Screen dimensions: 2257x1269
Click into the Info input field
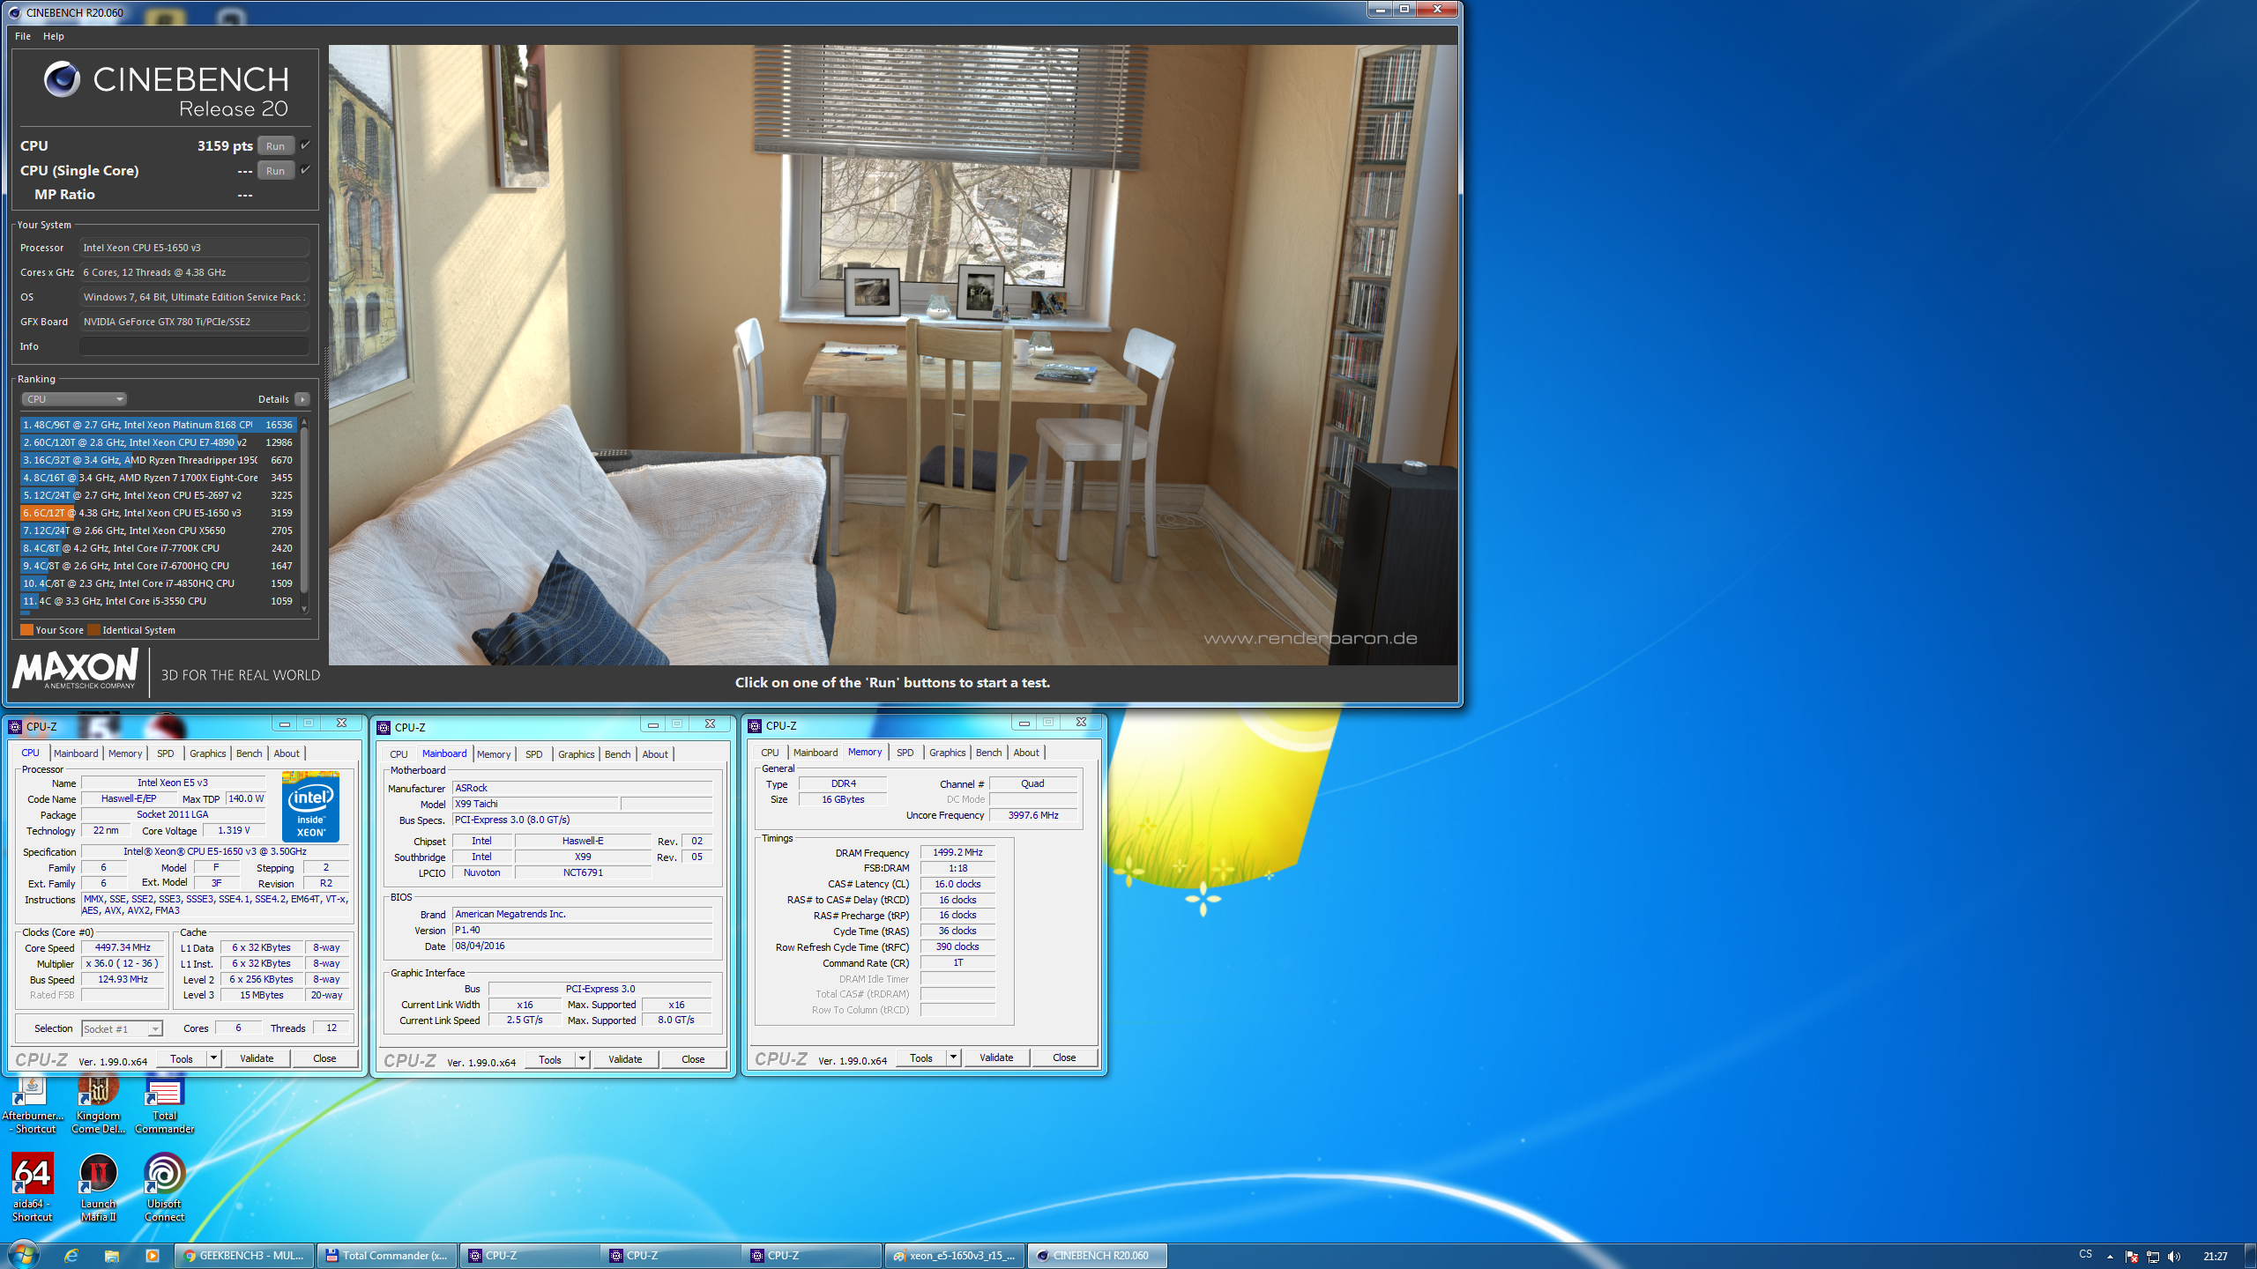(194, 346)
